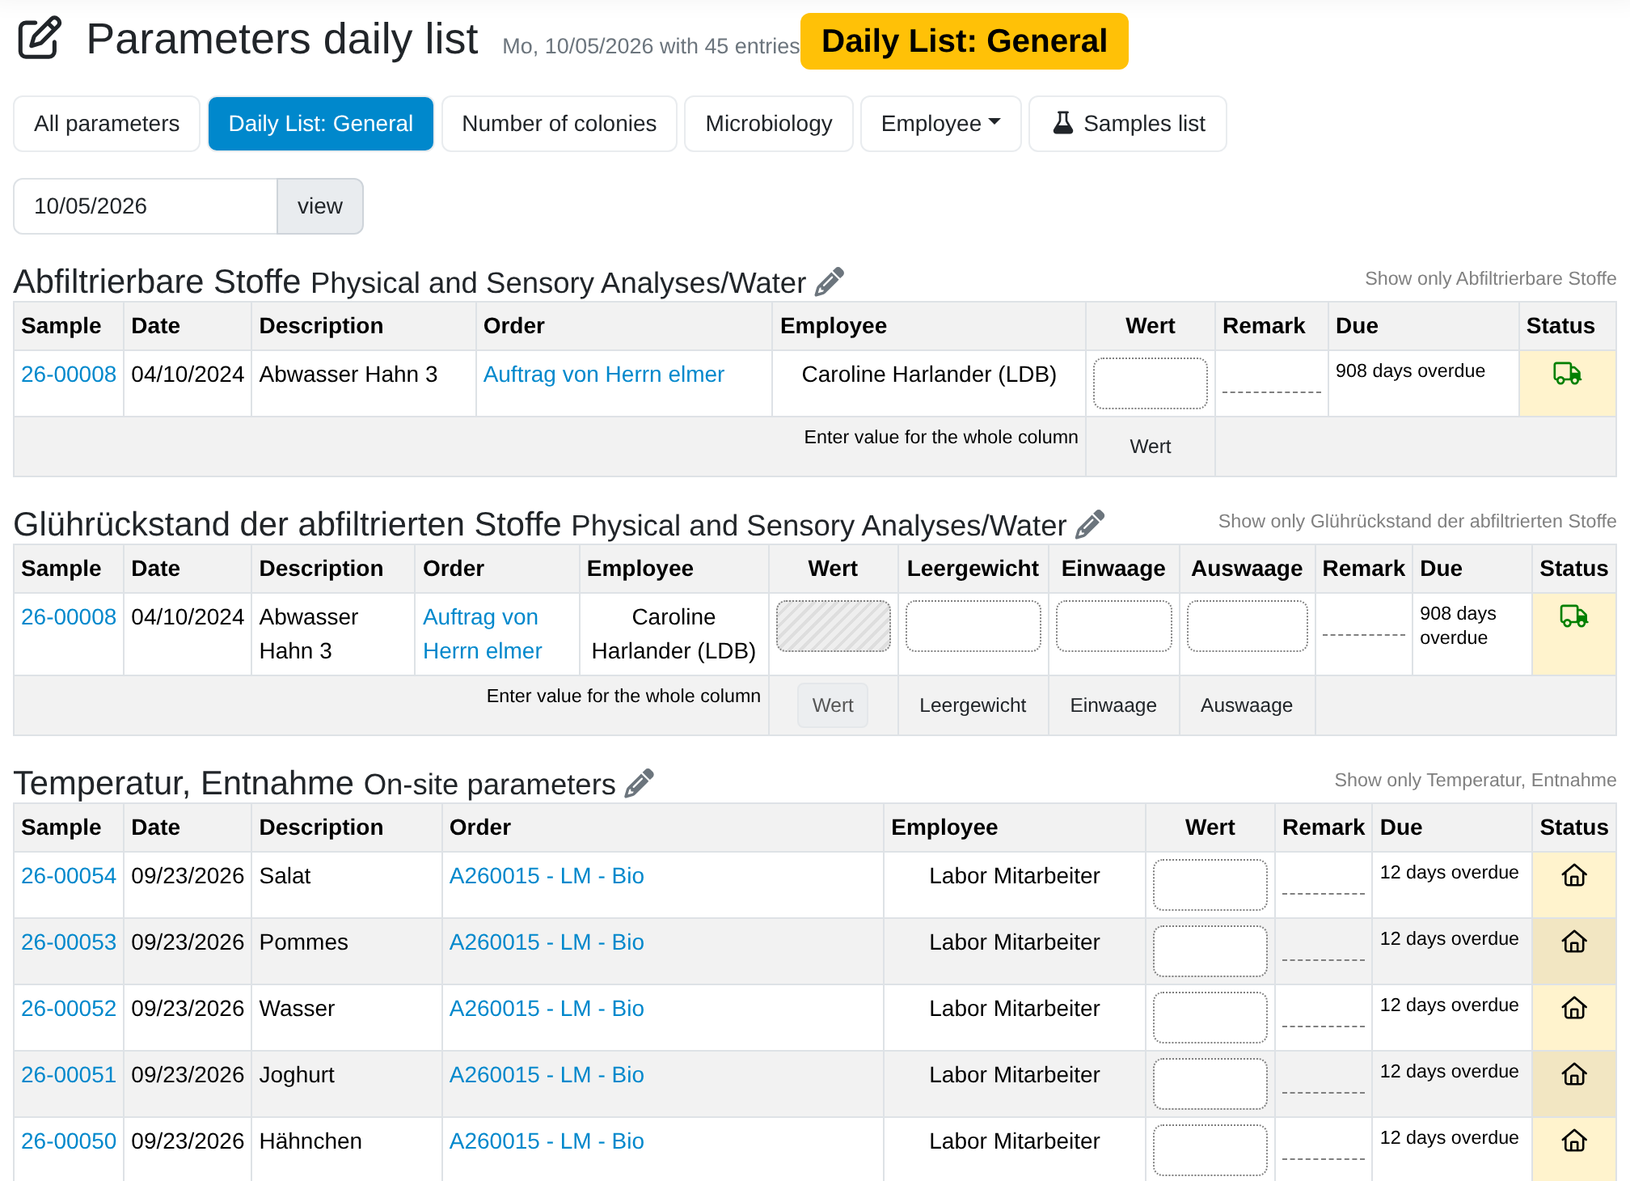Viewport: 1630px width, 1181px height.
Task: Click Wert input for Abwasser Hahn 3 in Abfiltrierbare Stoffe
Action: coord(1150,383)
